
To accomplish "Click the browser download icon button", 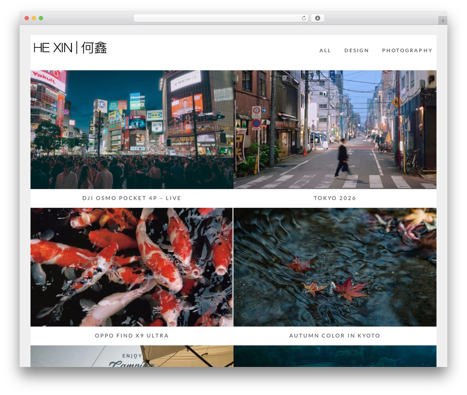I will click(317, 18).
